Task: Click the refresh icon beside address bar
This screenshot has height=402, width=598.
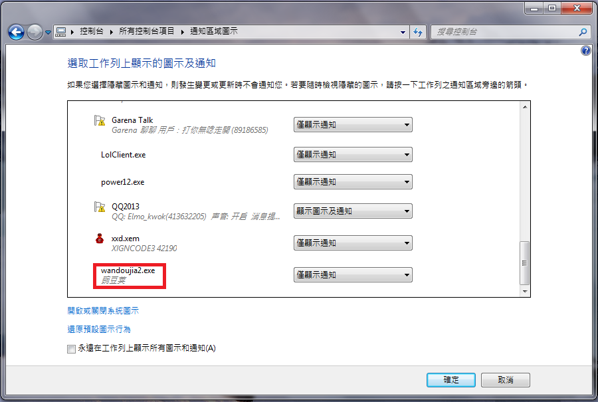Action: coord(418,32)
